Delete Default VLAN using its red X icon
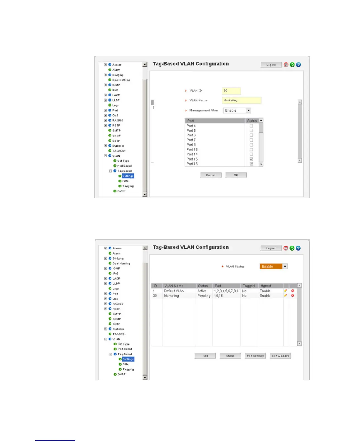Image resolution: width=342 pixels, height=443 pixels. tap(293, 291)
